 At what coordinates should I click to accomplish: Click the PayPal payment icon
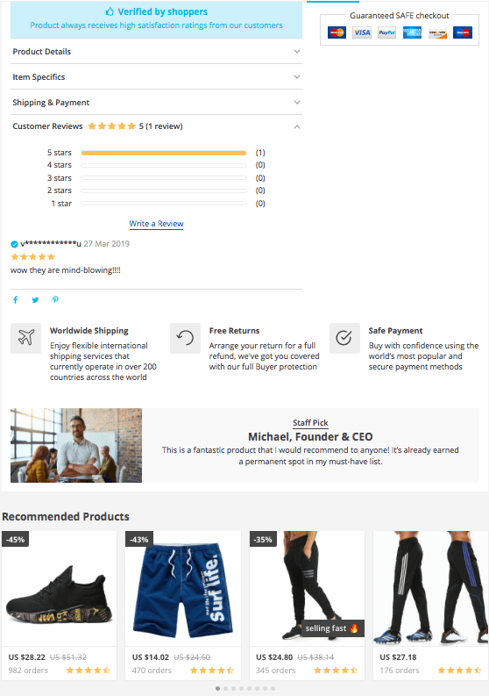[x=387, y=32]
